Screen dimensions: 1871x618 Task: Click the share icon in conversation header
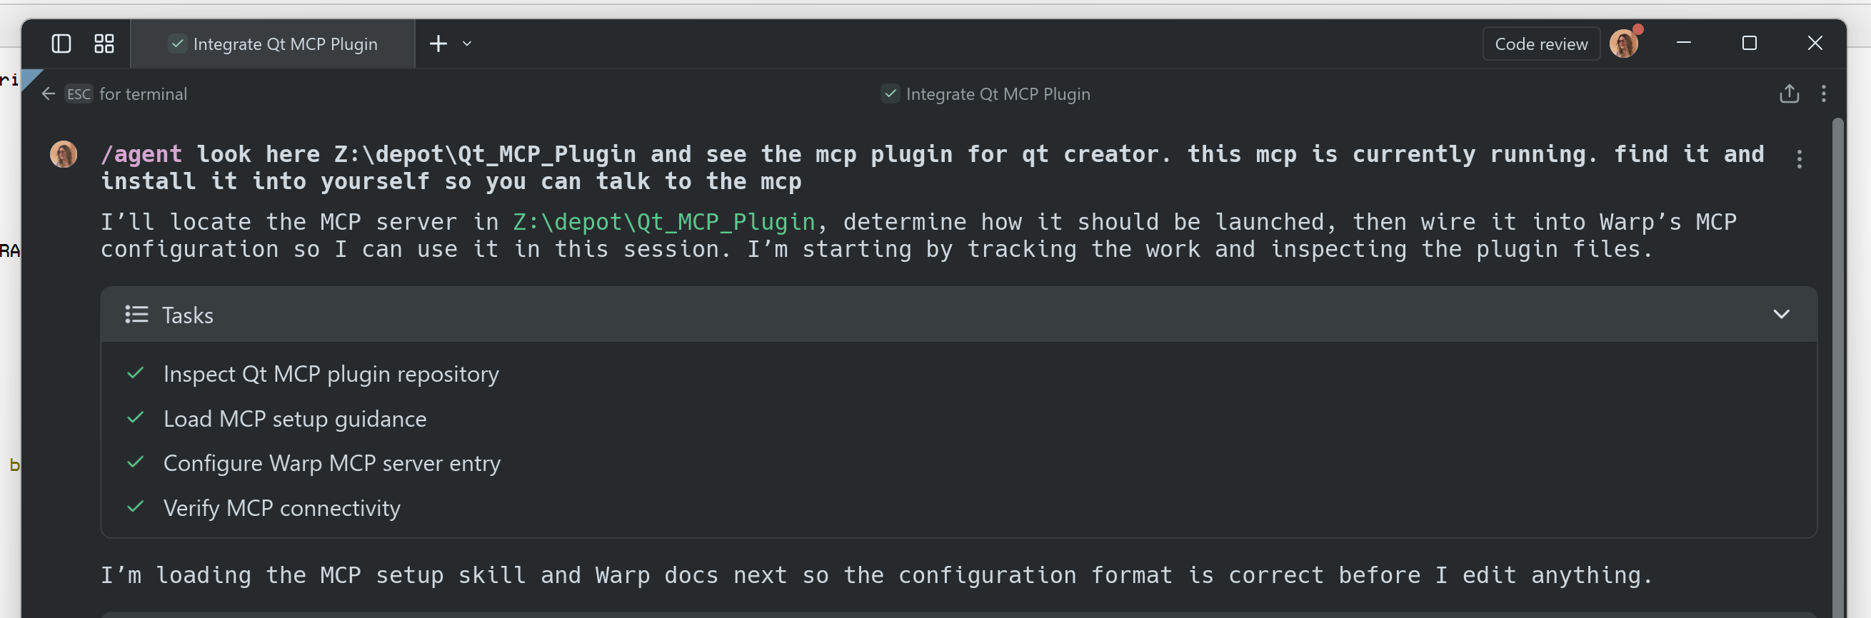(x=1789, y=94)
